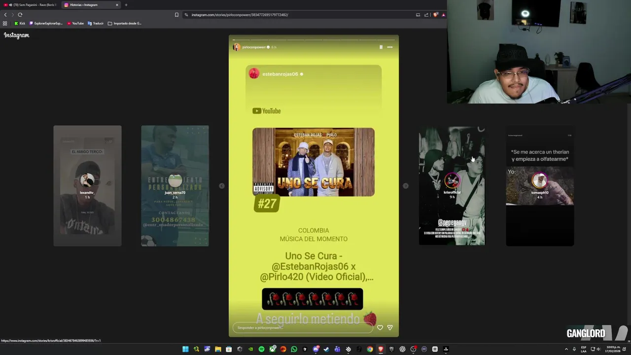Open the Windows Start menu

coord(185,349)
